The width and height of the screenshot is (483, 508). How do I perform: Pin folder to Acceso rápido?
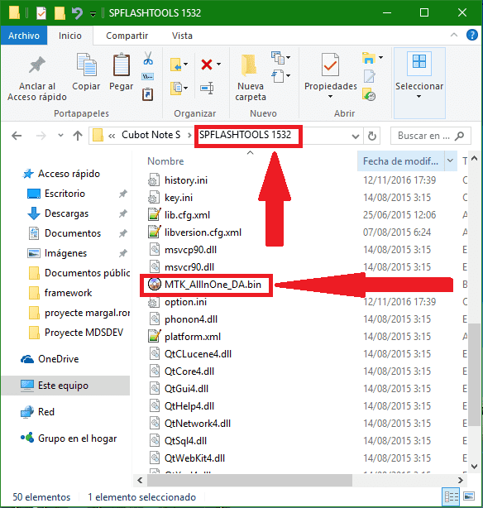[37, 78]
